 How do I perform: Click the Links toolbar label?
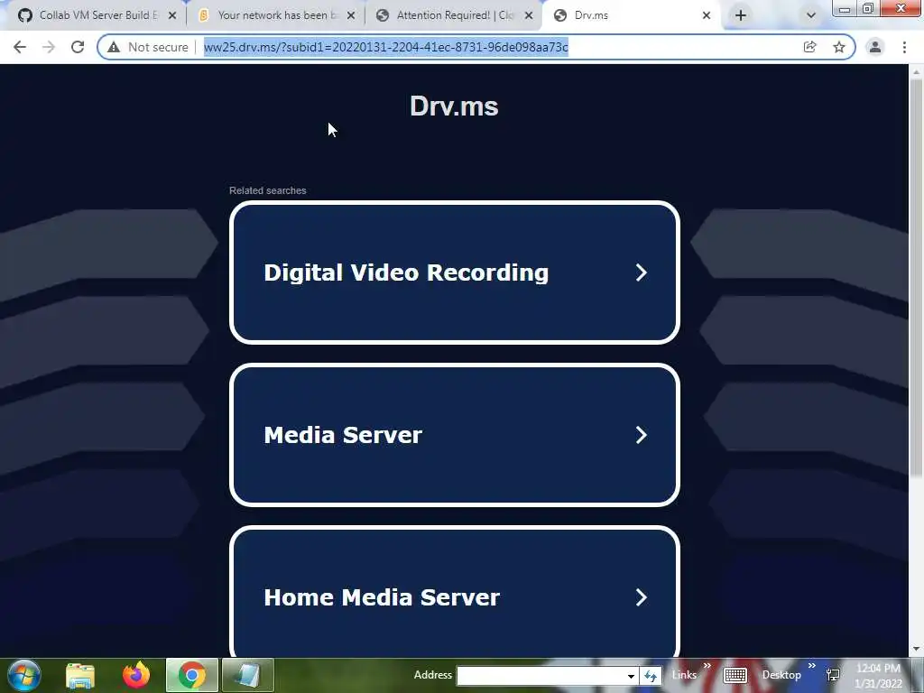click(x=684, y=675)
